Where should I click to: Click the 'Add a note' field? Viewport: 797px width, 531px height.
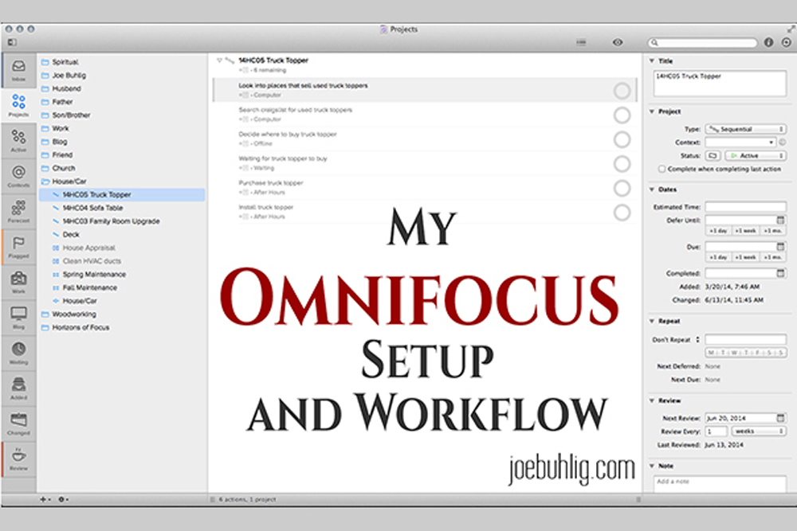tap(719, 484)
